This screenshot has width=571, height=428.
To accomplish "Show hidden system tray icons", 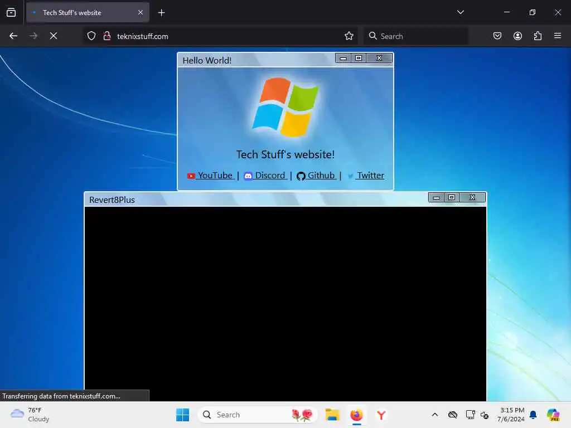I will (x=435, y=415).
